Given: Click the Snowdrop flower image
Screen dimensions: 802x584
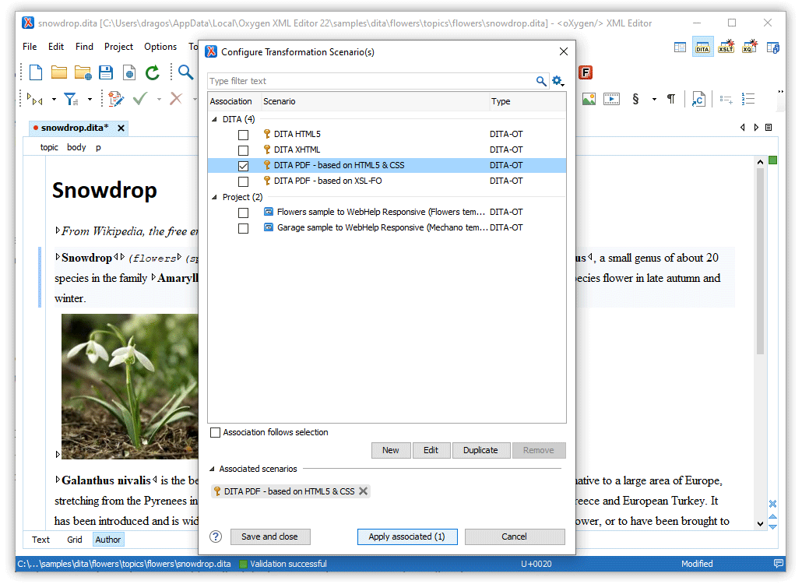Looking at the screenshot, I should pos(130,386).
